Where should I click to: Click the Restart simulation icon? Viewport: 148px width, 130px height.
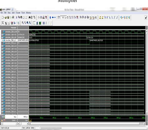(x=58, y=17)
